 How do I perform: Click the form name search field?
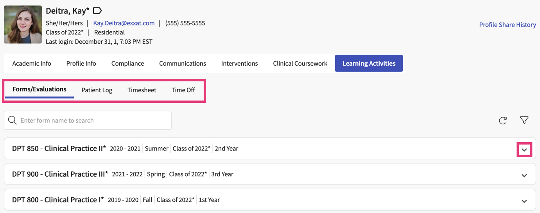coord(94,120)
